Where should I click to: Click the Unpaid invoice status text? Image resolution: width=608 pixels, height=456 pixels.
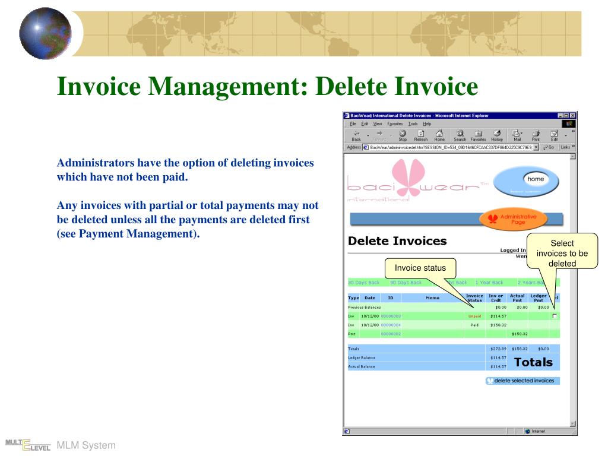(x=474, y=316)
